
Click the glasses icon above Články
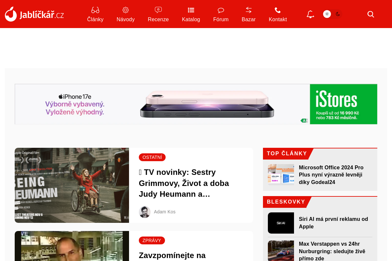[x=95, y=10]
